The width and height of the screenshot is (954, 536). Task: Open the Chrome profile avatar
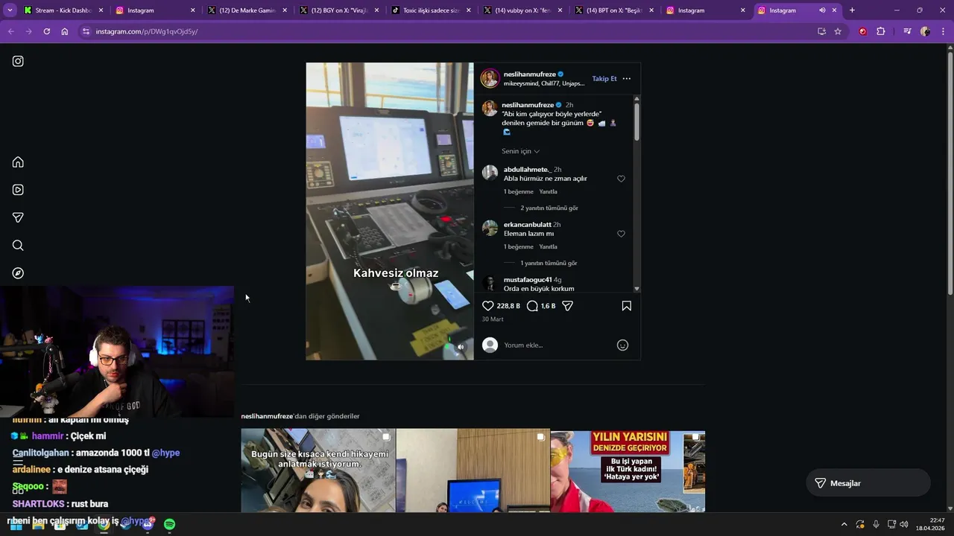(x=925, y=31)
